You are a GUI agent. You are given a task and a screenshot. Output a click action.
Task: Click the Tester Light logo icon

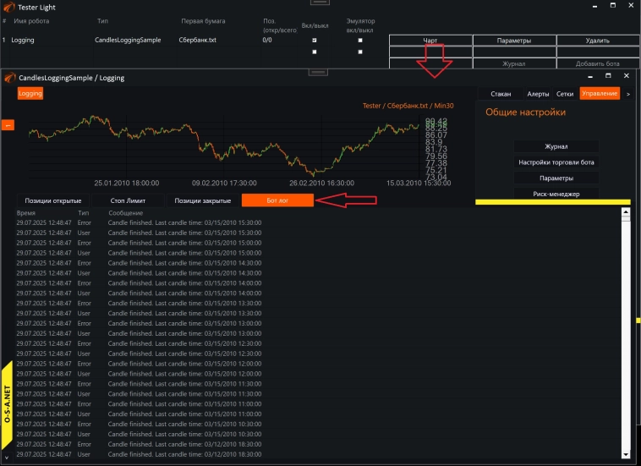point(8,7)
